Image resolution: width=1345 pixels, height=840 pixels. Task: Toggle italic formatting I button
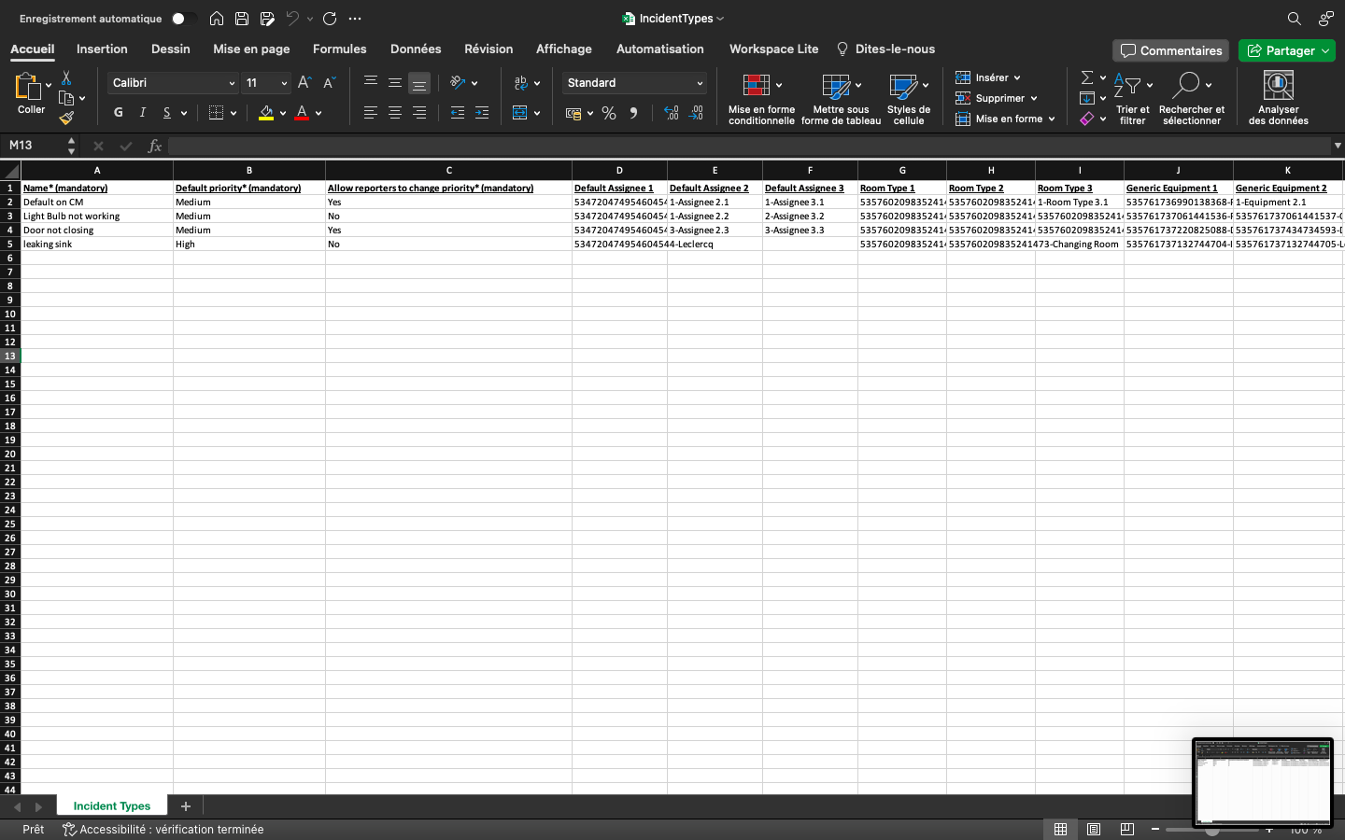(143, 113)
